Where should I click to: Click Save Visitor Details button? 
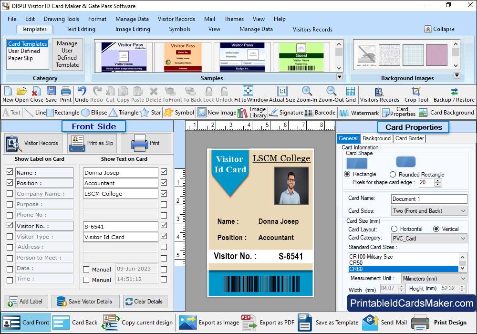tap(85, 302)
